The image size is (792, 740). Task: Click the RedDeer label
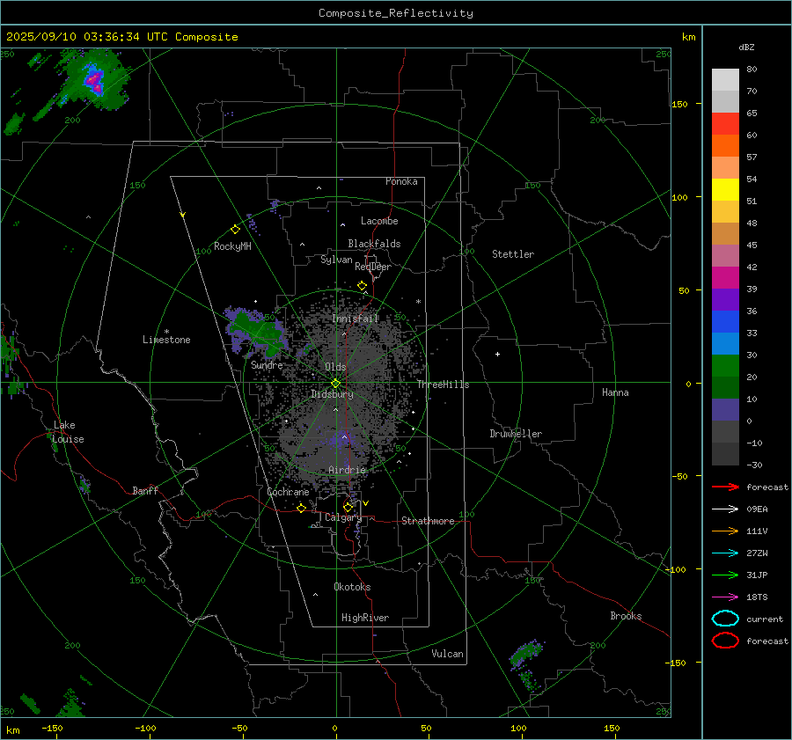373,267
